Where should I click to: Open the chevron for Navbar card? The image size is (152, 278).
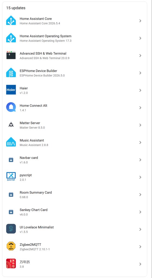point(140,160)
